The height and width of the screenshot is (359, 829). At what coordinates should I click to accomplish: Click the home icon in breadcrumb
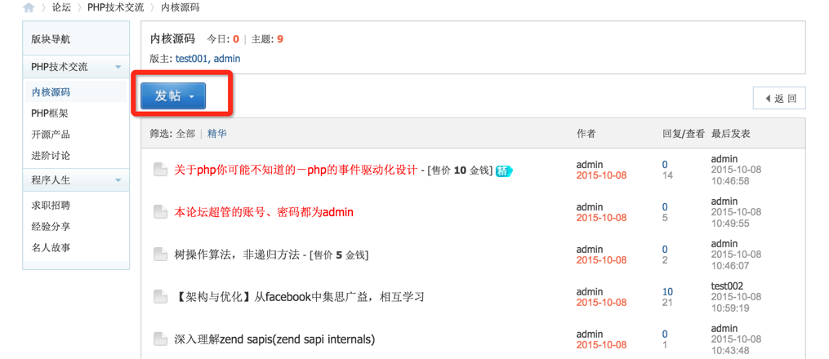pyautogui.click(x=29, y=7)
